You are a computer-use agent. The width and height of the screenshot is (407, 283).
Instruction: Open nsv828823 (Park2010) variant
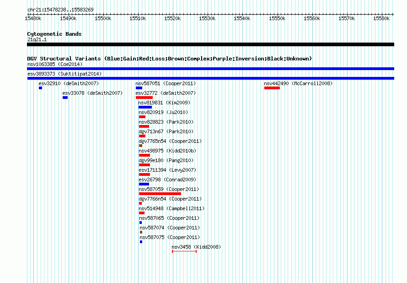pos(166,122)
